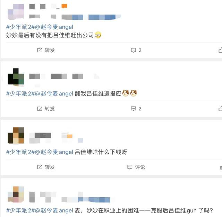Like the first post with thumbs-up
This screenshot has height=217, width=222.
[220, 50]
